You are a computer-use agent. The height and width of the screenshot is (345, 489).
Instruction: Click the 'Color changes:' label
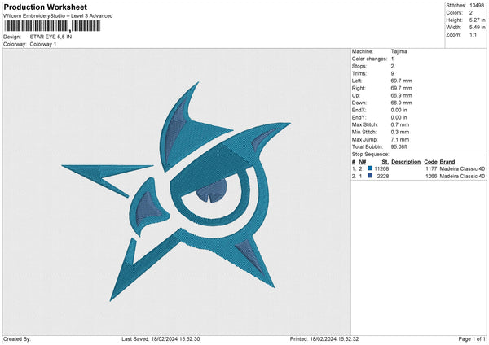tap(369, 59)
